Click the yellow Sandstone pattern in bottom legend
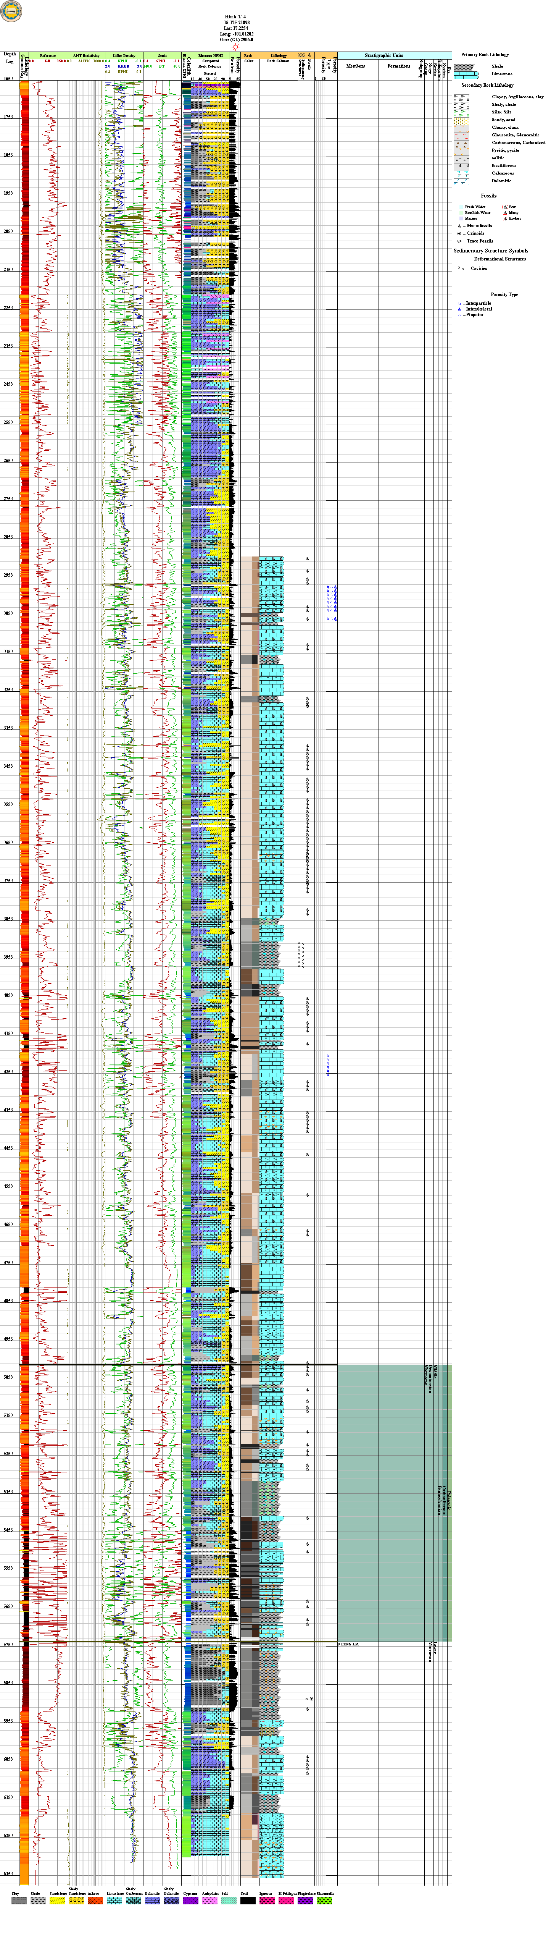 point(57,1901)
